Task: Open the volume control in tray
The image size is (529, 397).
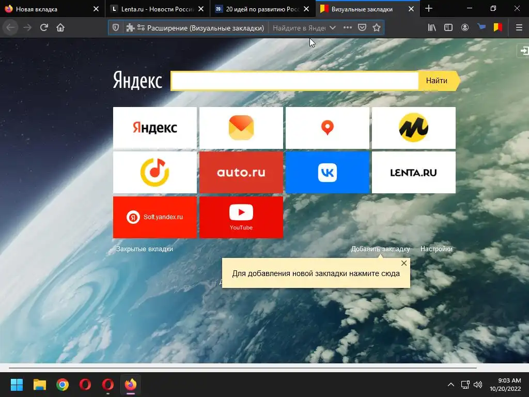Action: click(x=478, y=385)
